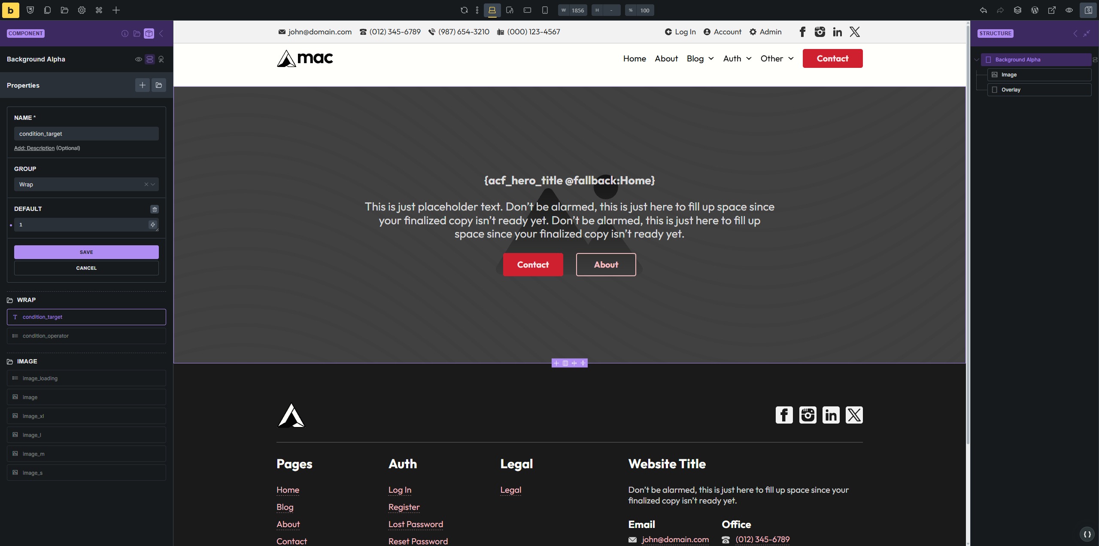
Task: Toggle dynamic data bolt in Default field
Action: point(152,225)
